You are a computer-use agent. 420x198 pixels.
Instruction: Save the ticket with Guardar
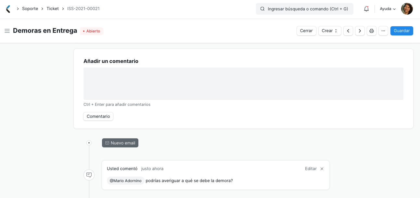[401, 31]
